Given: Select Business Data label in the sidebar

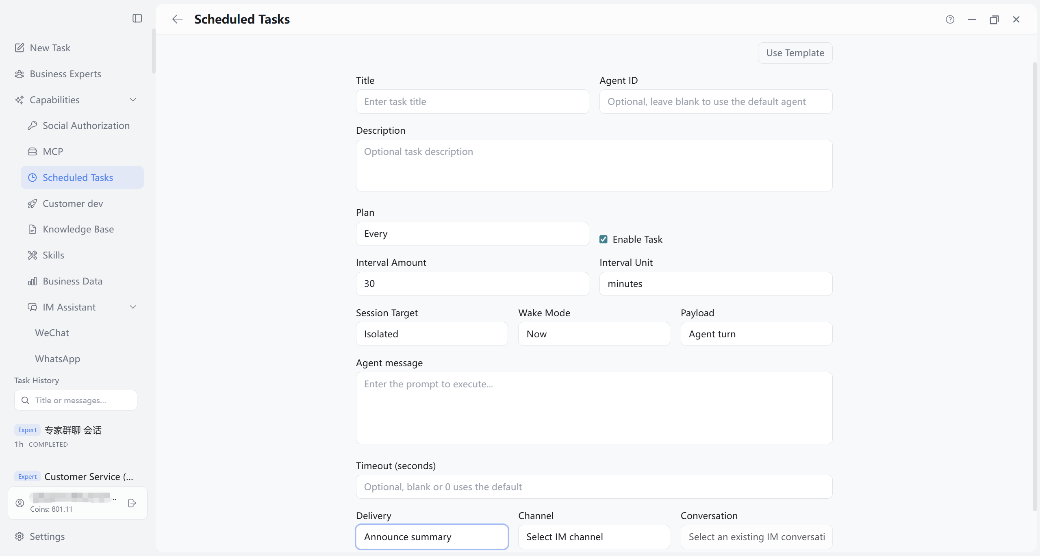Looking at the screenshot, I should click(73, 281).
